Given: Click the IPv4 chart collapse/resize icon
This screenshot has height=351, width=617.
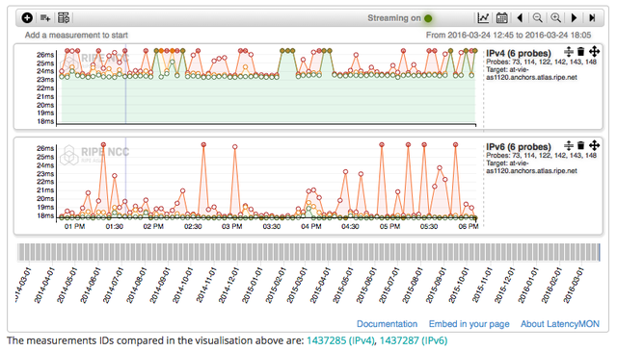Looking at the screenshot, I should (x=569, y=51).
